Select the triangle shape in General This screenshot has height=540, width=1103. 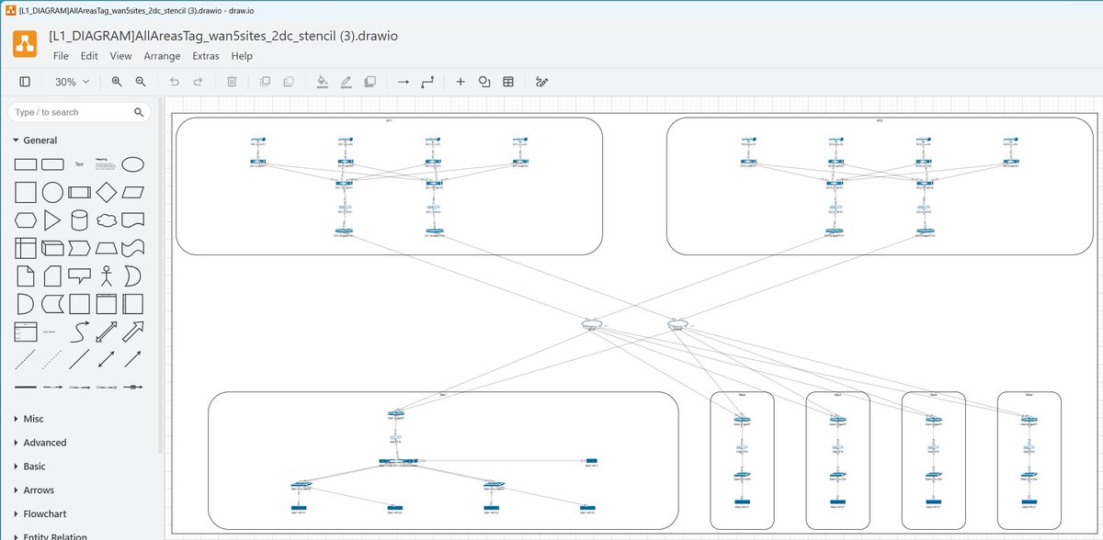coord(52,220)
